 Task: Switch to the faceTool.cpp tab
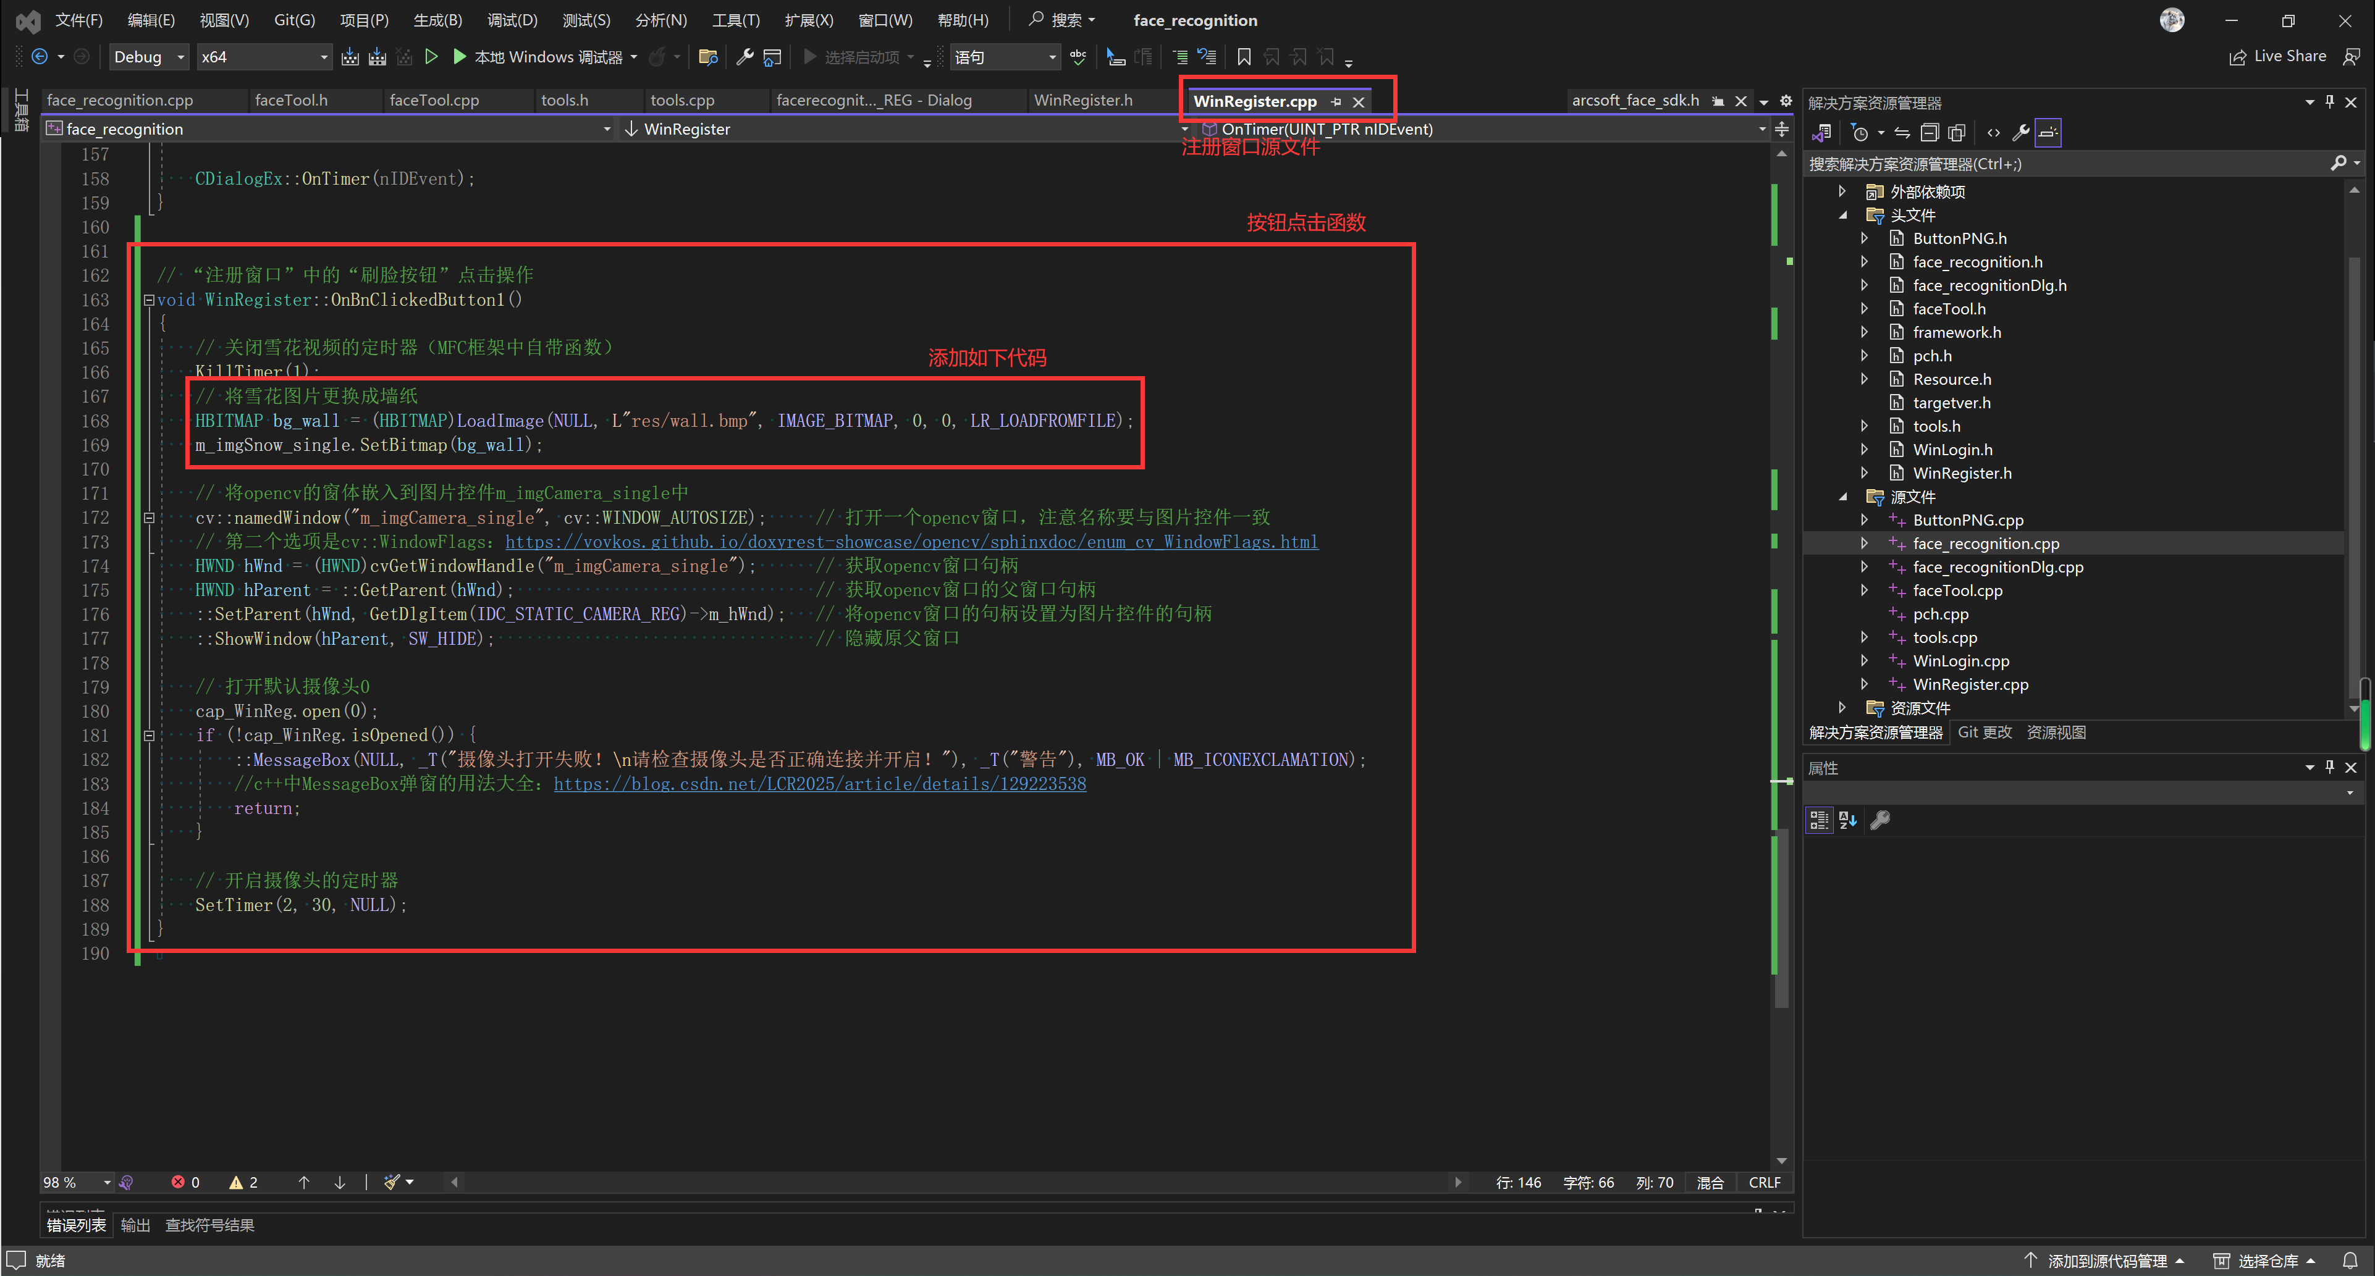point(433,101)
